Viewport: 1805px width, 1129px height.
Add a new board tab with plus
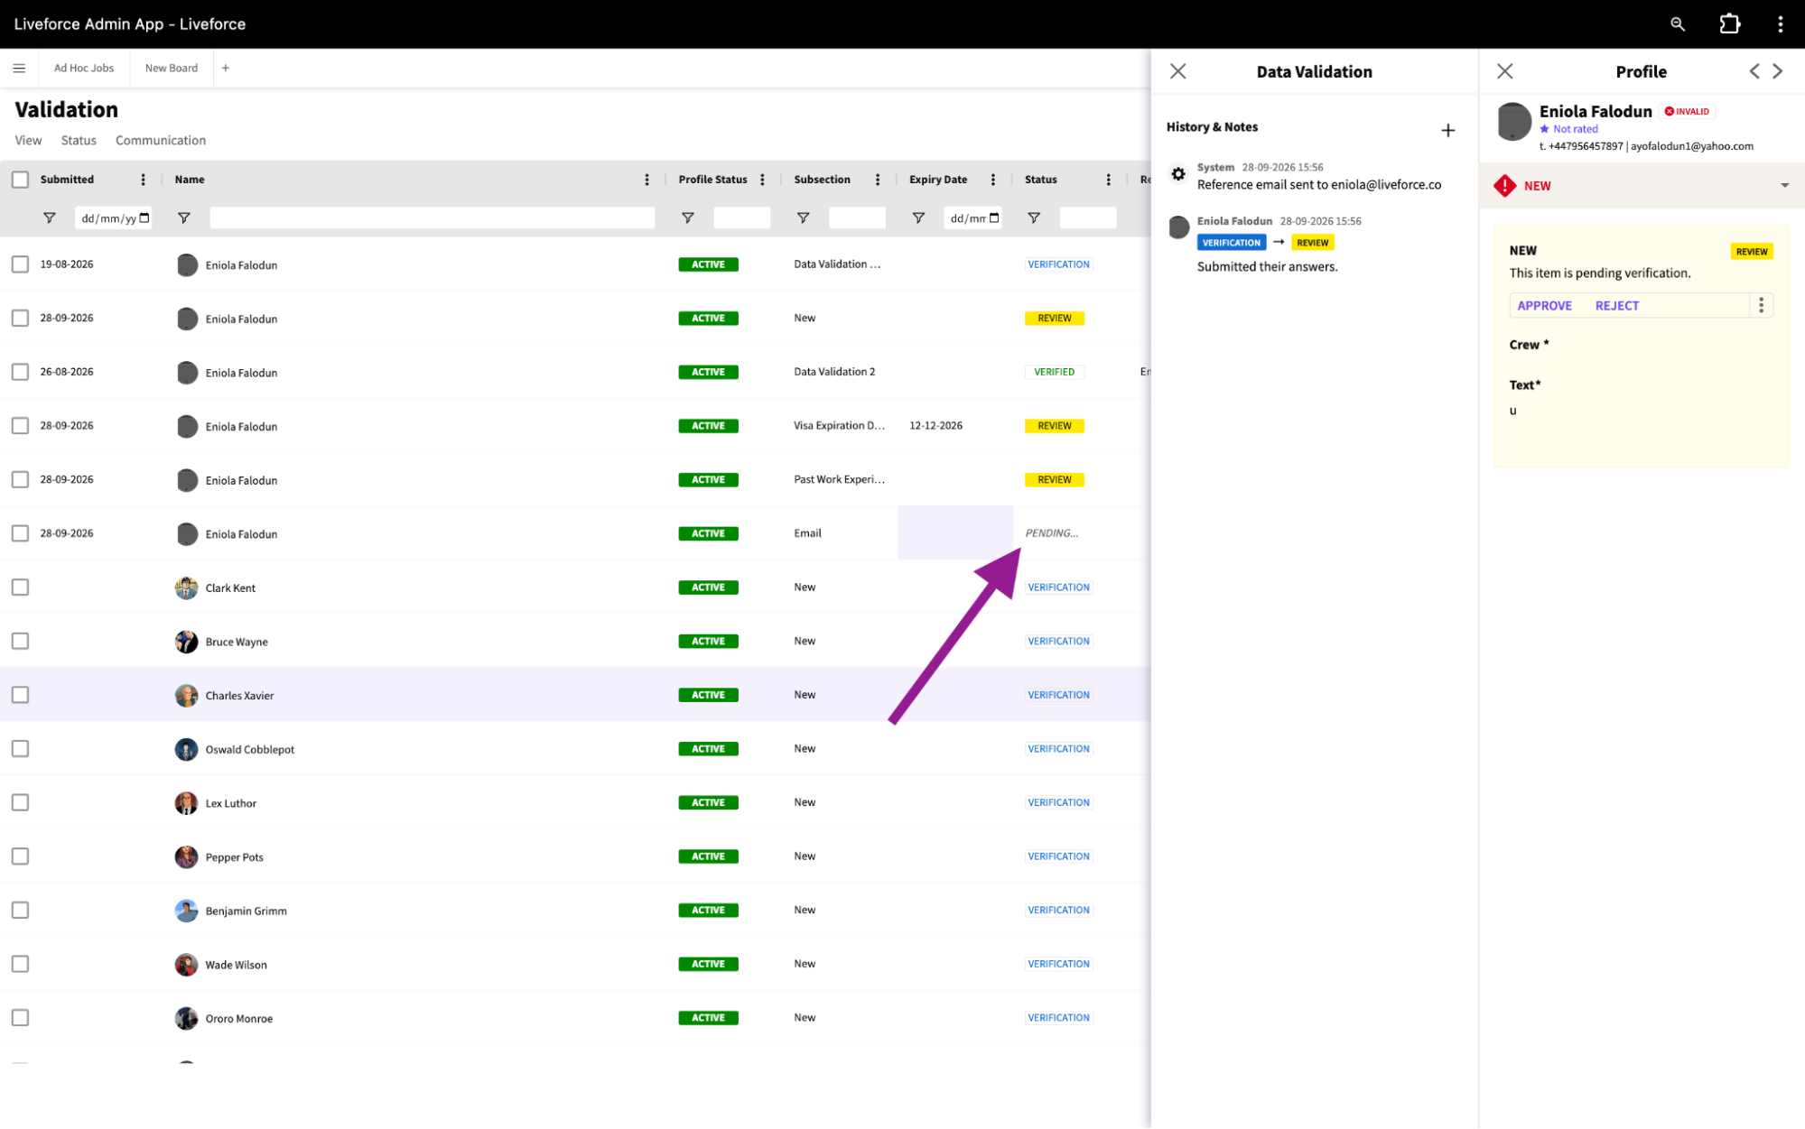(226, 68)
